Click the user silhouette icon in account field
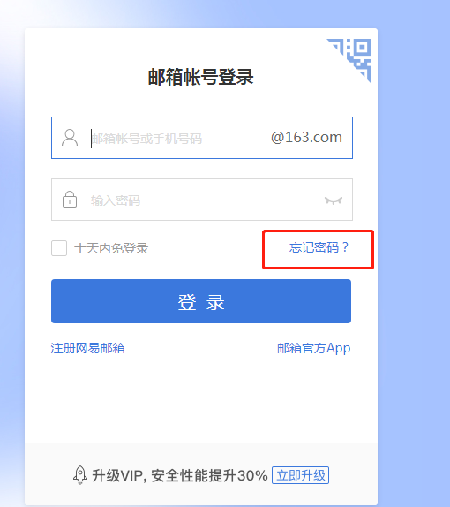This screenshot has width=450, height=507. pyautogui.click(x=70, y=138)
